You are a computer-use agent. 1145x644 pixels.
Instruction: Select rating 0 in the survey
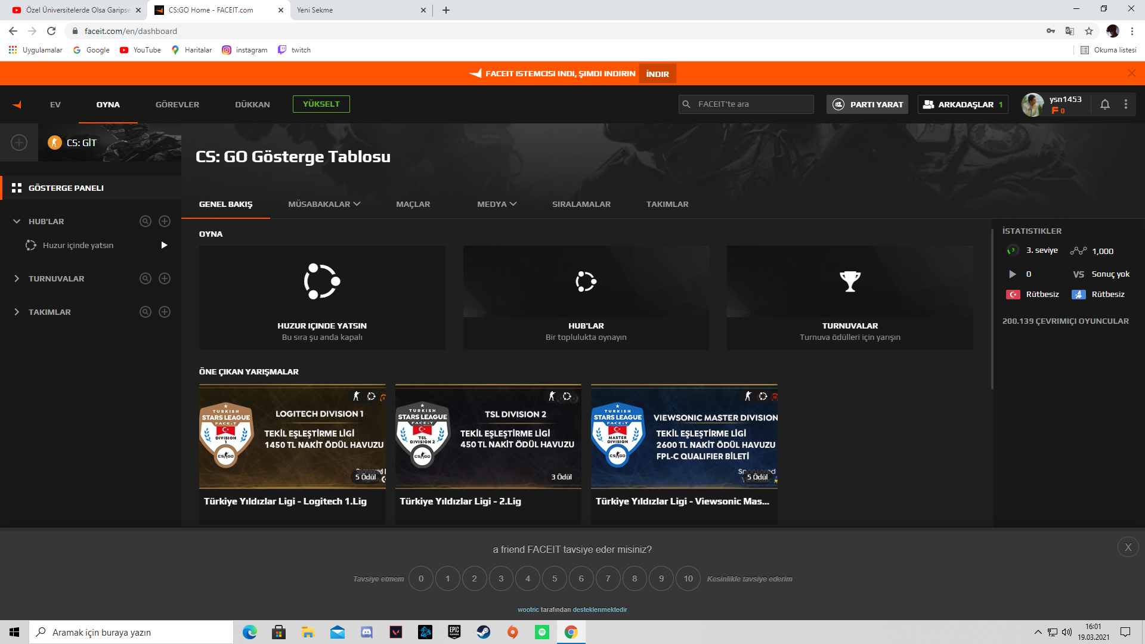click(421, 578)
